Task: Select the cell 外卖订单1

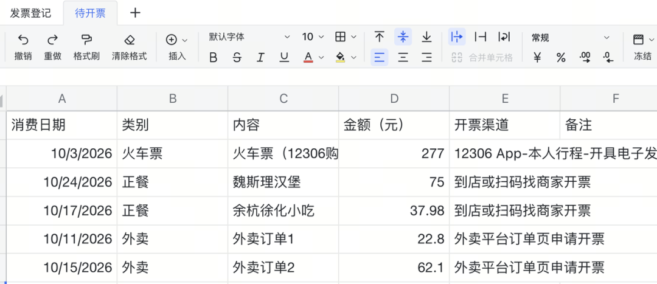Action: pyautogui.click(x=283, y=239)
